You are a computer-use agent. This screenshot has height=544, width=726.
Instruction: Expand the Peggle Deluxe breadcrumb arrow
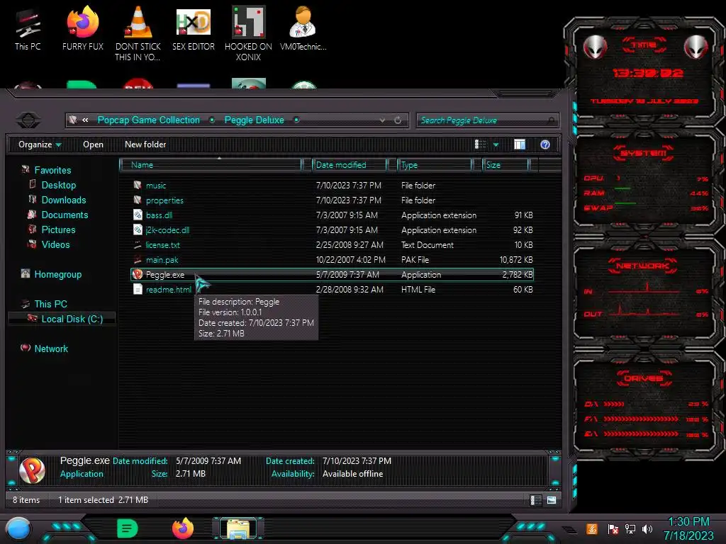pos(296,120)
